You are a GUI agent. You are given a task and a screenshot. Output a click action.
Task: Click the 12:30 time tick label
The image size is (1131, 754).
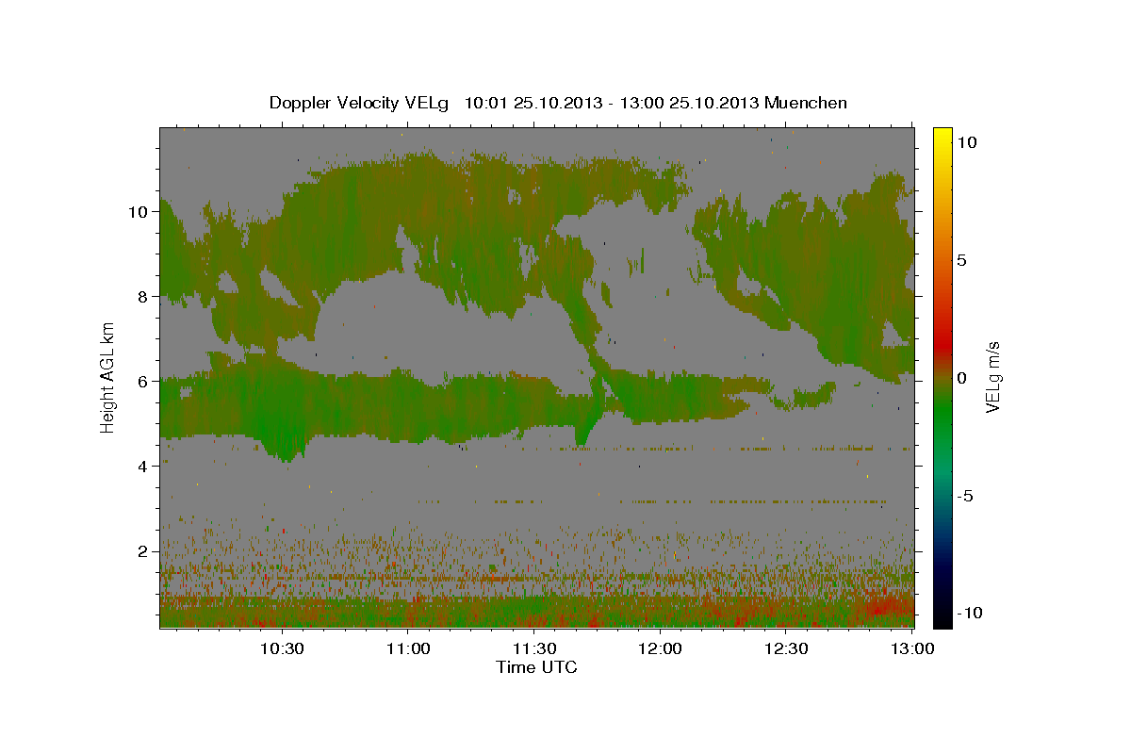click(x=786, y=648)
